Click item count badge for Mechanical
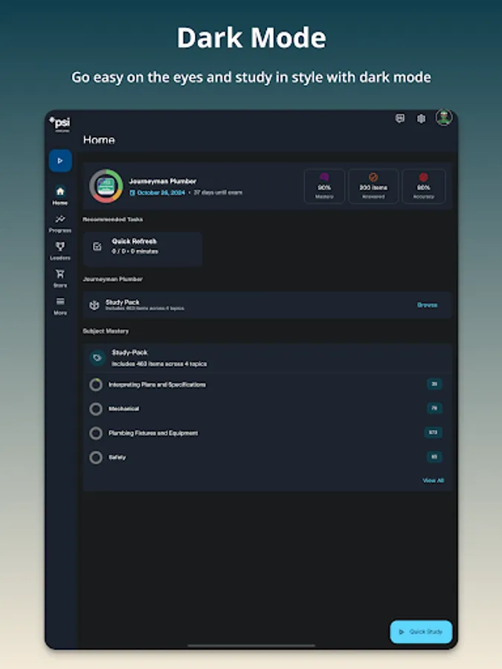This screenshot has height=669, width=502. (x=434, y=408)
